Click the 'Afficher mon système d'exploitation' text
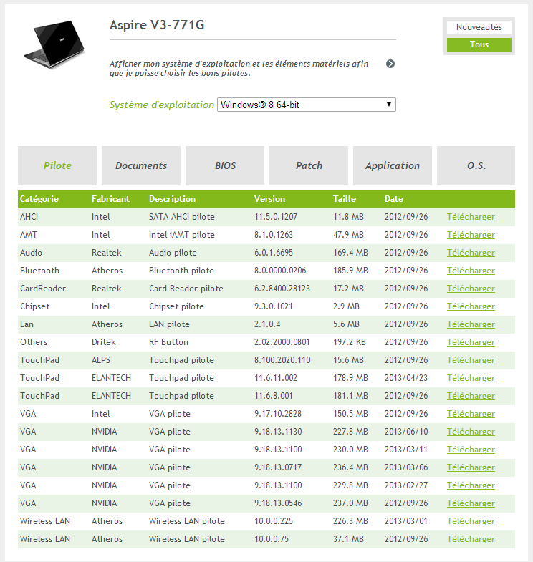The width and height of the screenshot is (533, 562). pyautogui.click(x=239, y=69)
